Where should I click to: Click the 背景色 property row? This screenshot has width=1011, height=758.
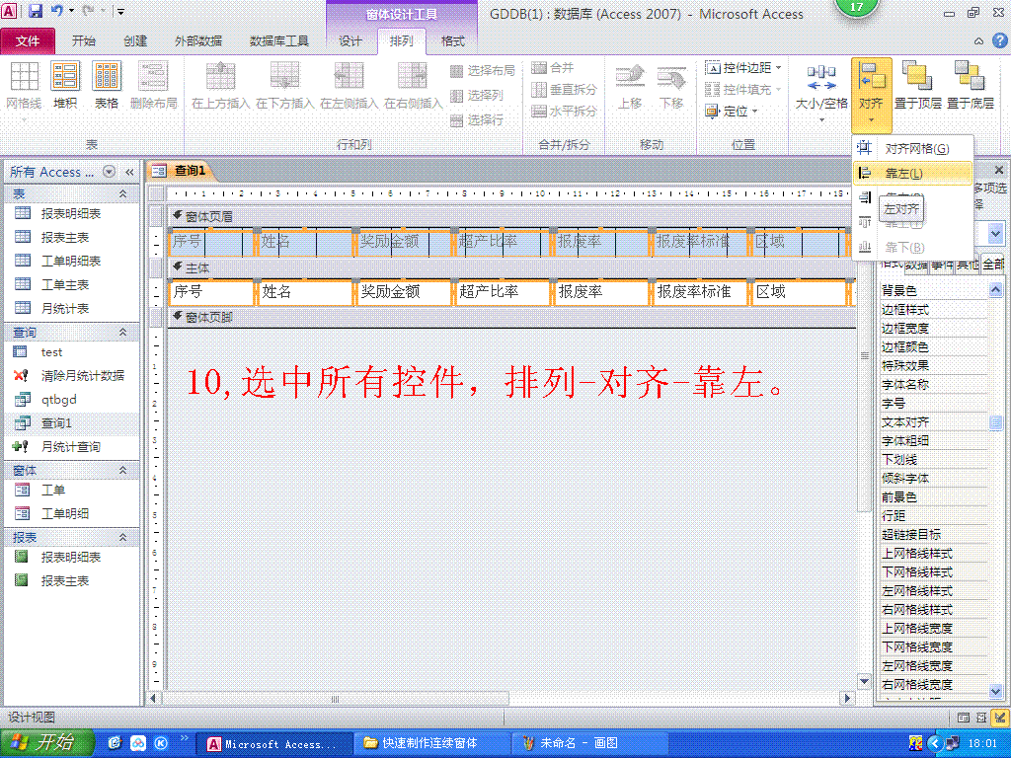click(934, 291)
